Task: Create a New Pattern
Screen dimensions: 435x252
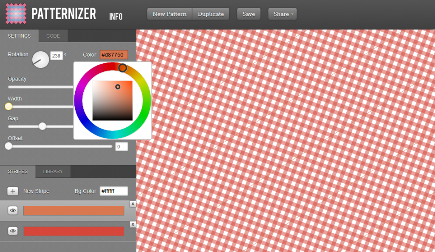Action: coord(169,14)
